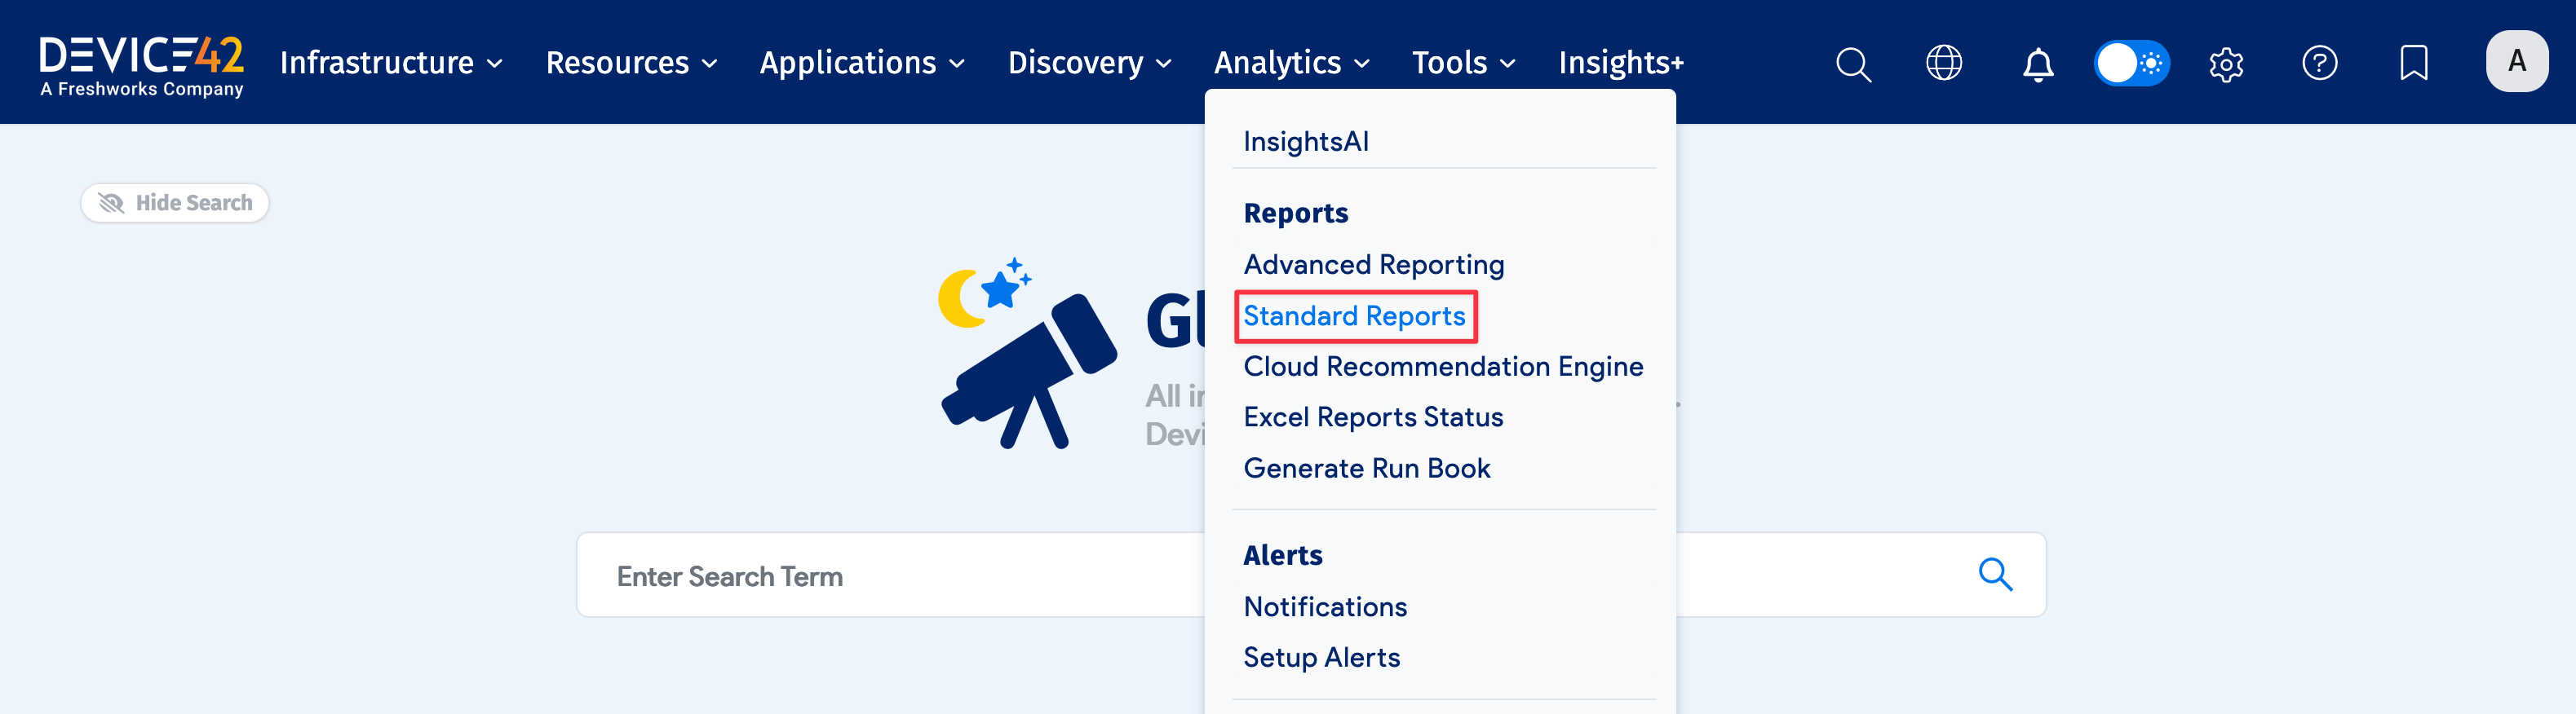The height and width of the screenshot is (714, 2576).
Task: Open the notifications bell icon
Action: point(2037,64)
